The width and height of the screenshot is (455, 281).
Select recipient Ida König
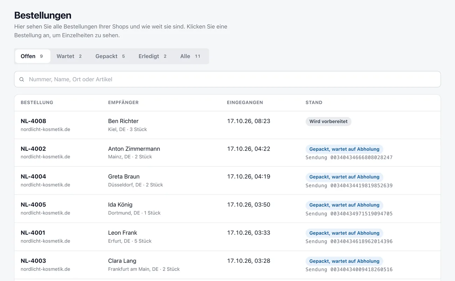click(x=120, y=205)
